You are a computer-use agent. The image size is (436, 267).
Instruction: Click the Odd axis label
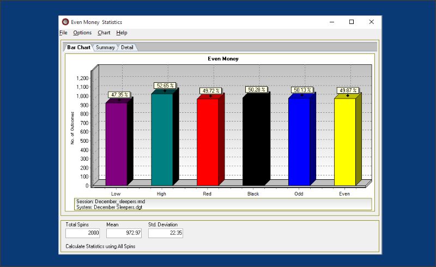(299, 194)
